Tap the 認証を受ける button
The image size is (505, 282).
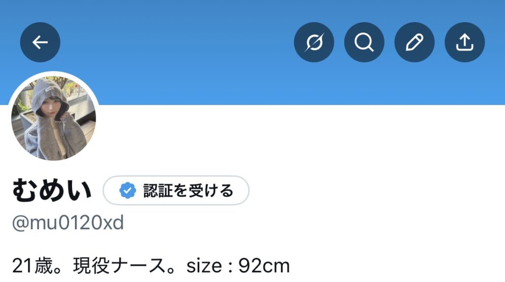click(x=176, y=191)
